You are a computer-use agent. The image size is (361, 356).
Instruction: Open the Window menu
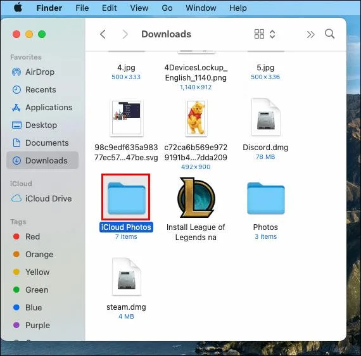[x=201, y=8]
